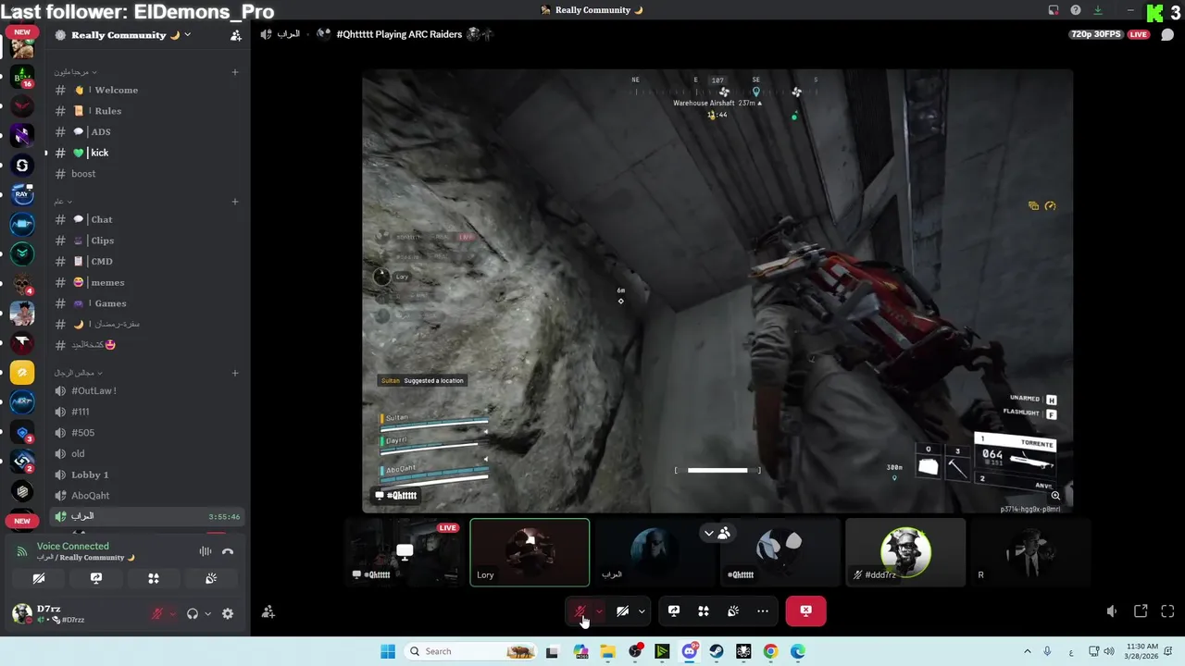
Task: Open microphone input options arrow in call bar
Action: pyautogui.click(x=599, y=611)
